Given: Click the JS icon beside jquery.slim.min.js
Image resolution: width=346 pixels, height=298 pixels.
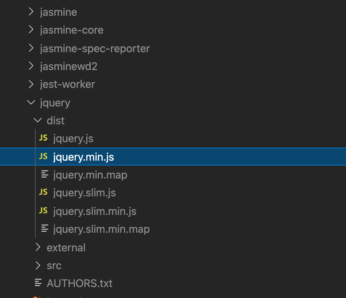Looking at the screenshot, I should click(x=43, y=210).
